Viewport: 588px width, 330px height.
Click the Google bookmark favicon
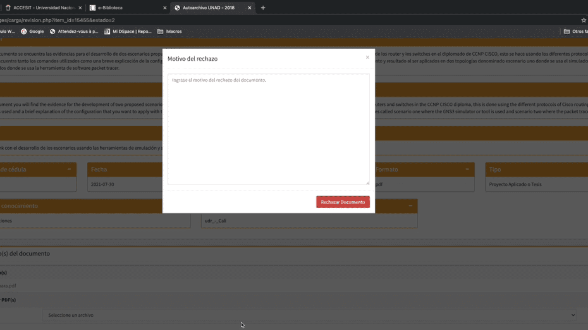(x=24, y=31)
